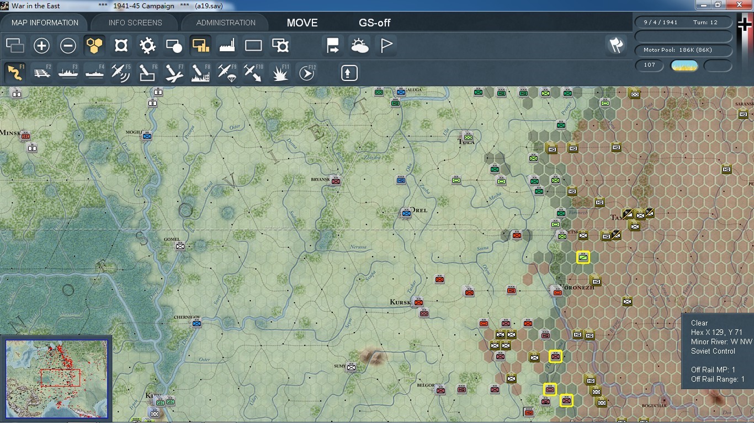This screenshot has width=754, height=423.
Task: Select F1 move mode icon
Action: [15, 73]
